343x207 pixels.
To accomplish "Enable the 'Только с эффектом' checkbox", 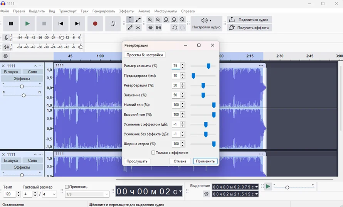I will click(x=153, y=152).
